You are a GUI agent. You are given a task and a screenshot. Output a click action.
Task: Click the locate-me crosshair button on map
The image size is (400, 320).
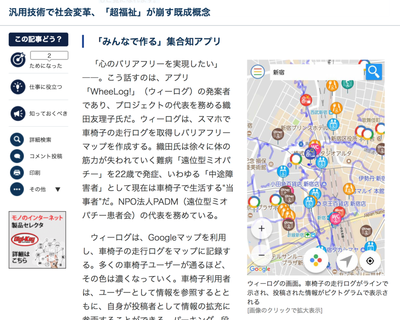coord(370,261)
